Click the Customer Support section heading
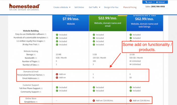Image resolution: width=177 pixels, height=105 pixels. [31, 85]
